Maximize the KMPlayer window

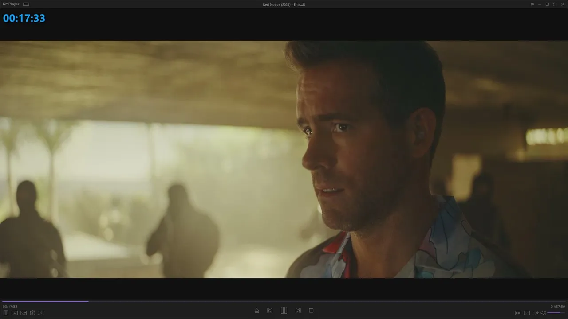pos(547,4)
